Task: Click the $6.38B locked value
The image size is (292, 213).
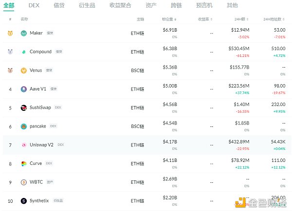Action: 170,49
